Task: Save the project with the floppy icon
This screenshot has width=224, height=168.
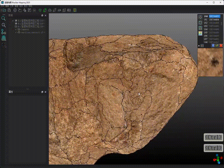Action: (9, 10)
